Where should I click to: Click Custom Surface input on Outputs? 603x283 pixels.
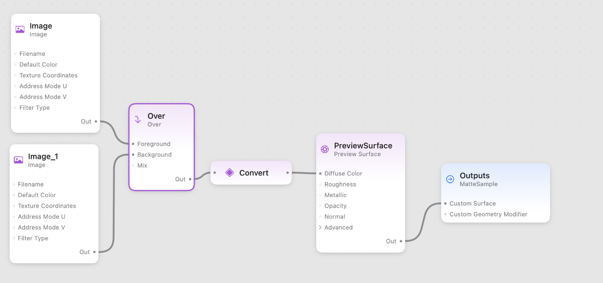446,204
